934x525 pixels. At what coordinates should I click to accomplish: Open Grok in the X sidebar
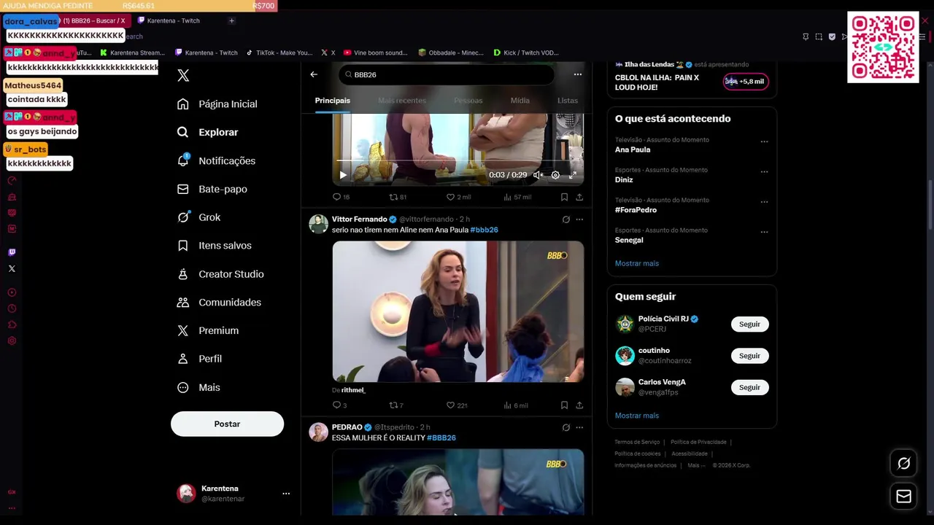tap(198, 217)
